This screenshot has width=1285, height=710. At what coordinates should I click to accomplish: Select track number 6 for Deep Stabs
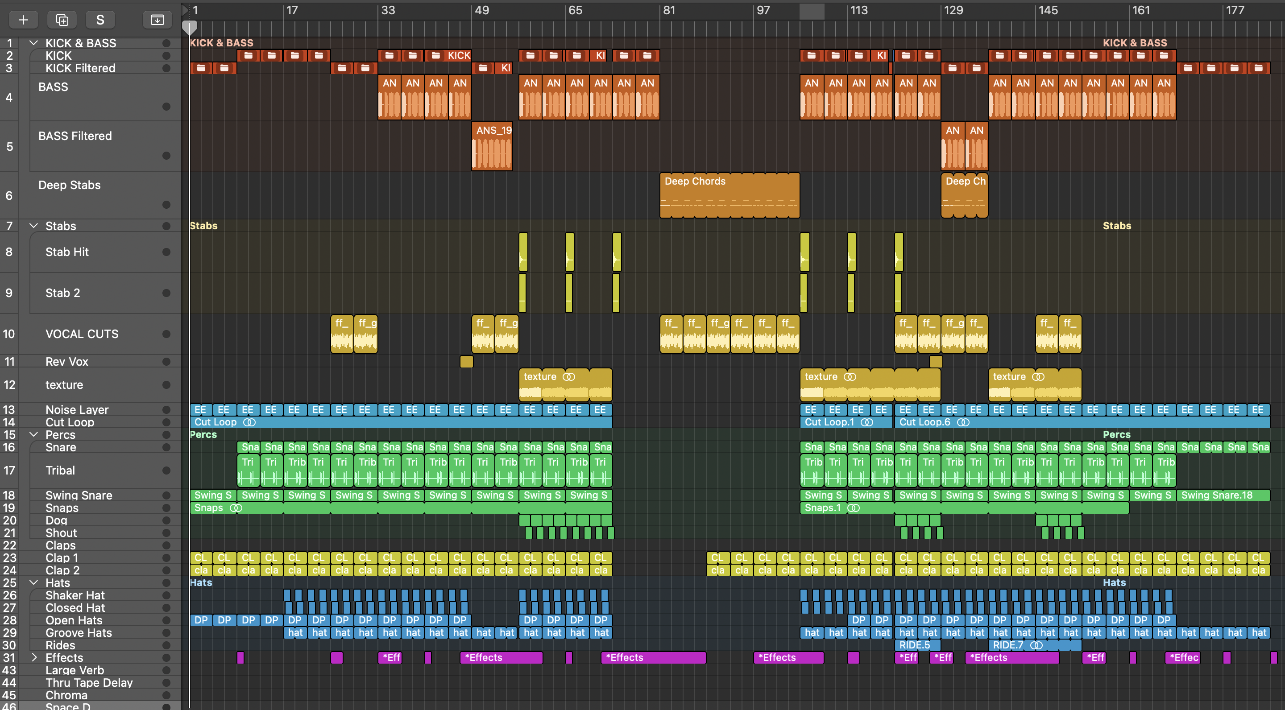coord(9,195)
